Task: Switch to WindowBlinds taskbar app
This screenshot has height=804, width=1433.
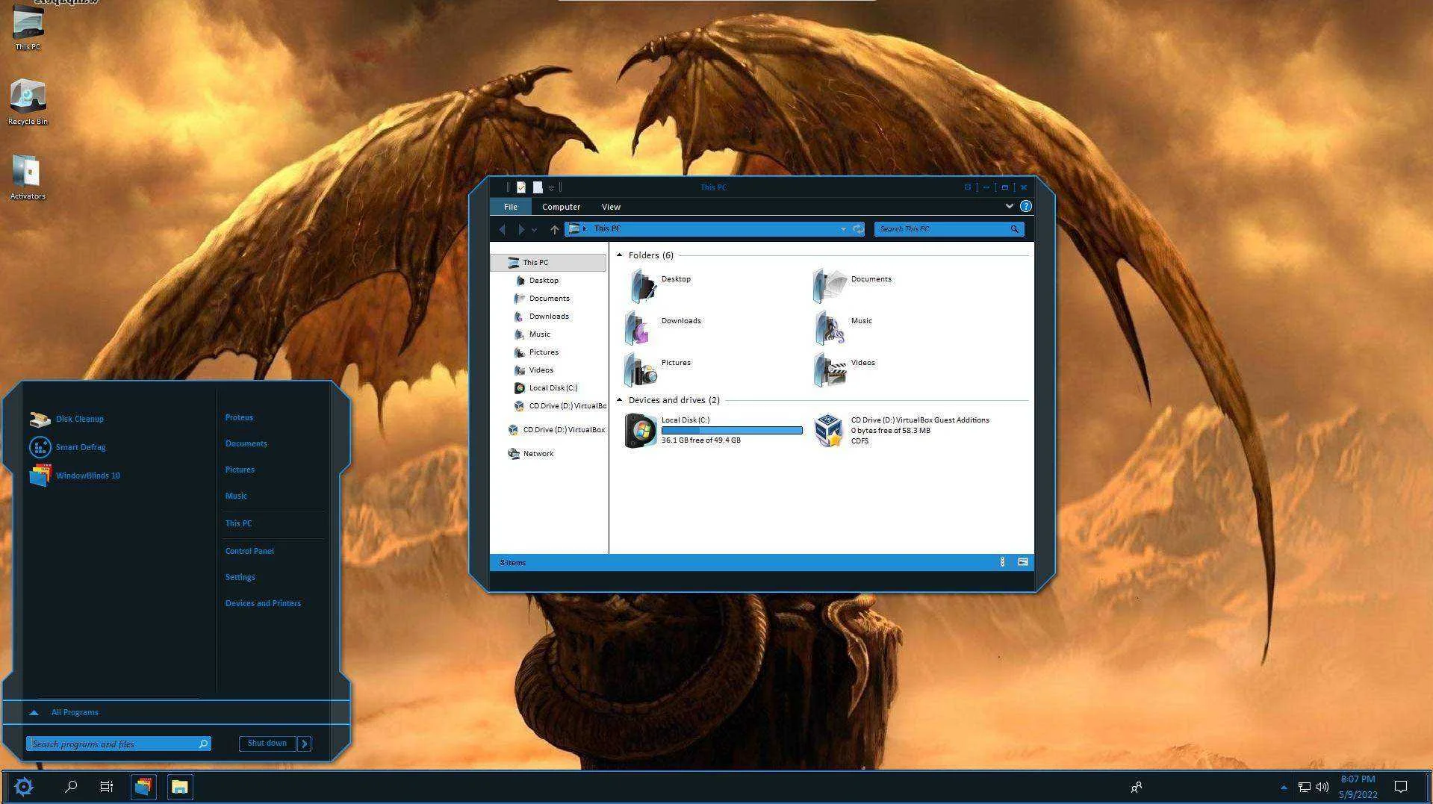Action: coord(143,787)
